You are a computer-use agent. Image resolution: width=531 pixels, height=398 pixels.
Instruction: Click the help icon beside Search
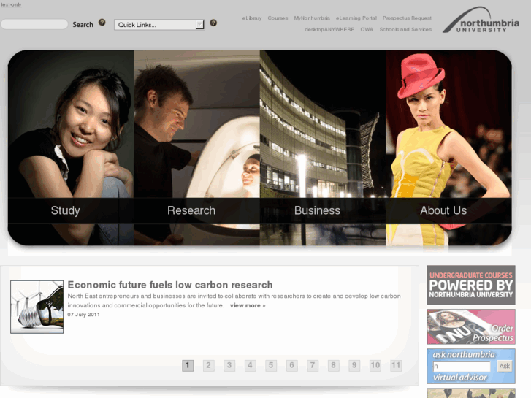point(102,23)
